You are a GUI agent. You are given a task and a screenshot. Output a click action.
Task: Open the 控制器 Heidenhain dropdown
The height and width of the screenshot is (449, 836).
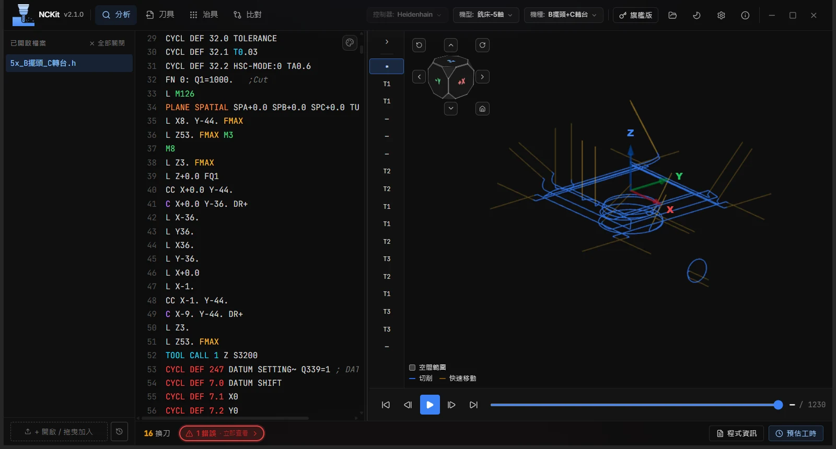coord(407,15)
